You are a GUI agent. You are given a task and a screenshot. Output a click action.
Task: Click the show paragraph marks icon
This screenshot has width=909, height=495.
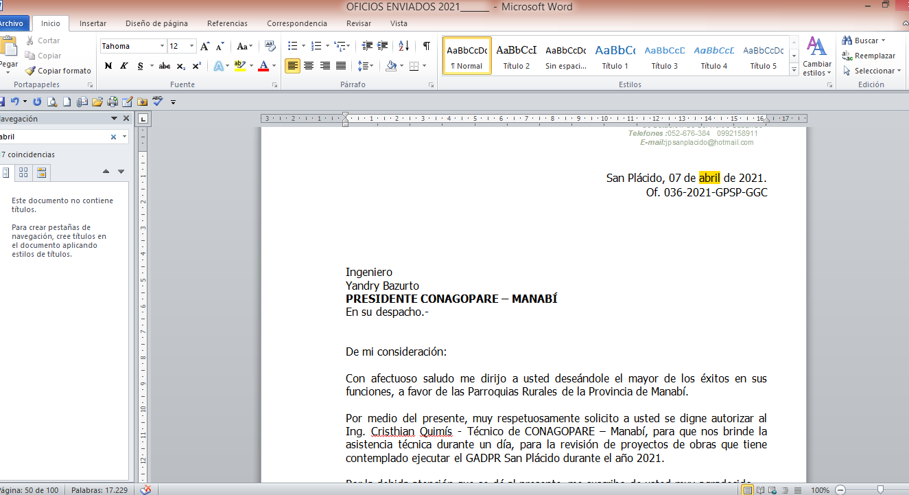pyautogui.click(x=426, y=46)
